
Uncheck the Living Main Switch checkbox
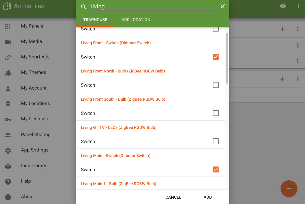(216, 169)
